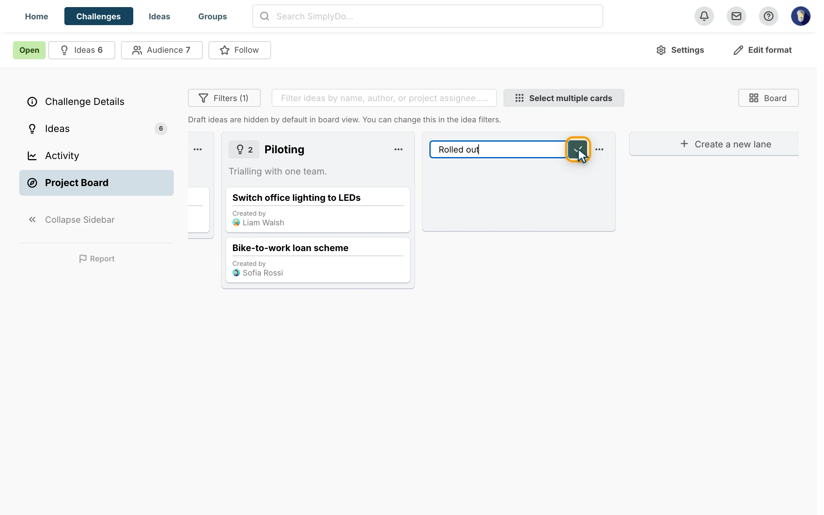824x515 pixels.
Task: Click the Piloting lane idea count badge
Action: [x=244, y=149]
